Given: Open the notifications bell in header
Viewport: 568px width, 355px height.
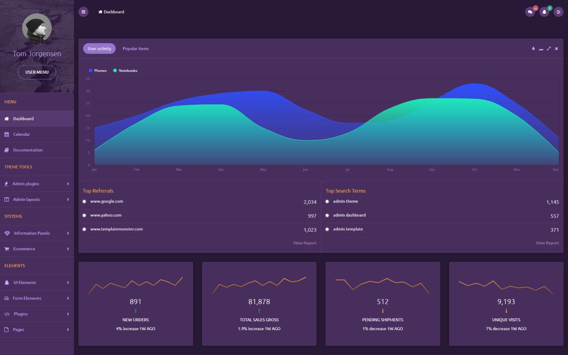Looking at the screenshot, I should [544, 12].
